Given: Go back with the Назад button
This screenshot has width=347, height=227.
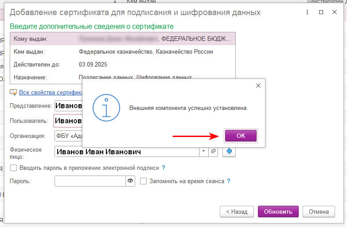Looking at the screenshot, I should click(237, 211).
